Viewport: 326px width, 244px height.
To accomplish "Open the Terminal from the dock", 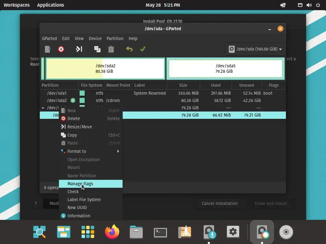I will click(x=160, y=232).
